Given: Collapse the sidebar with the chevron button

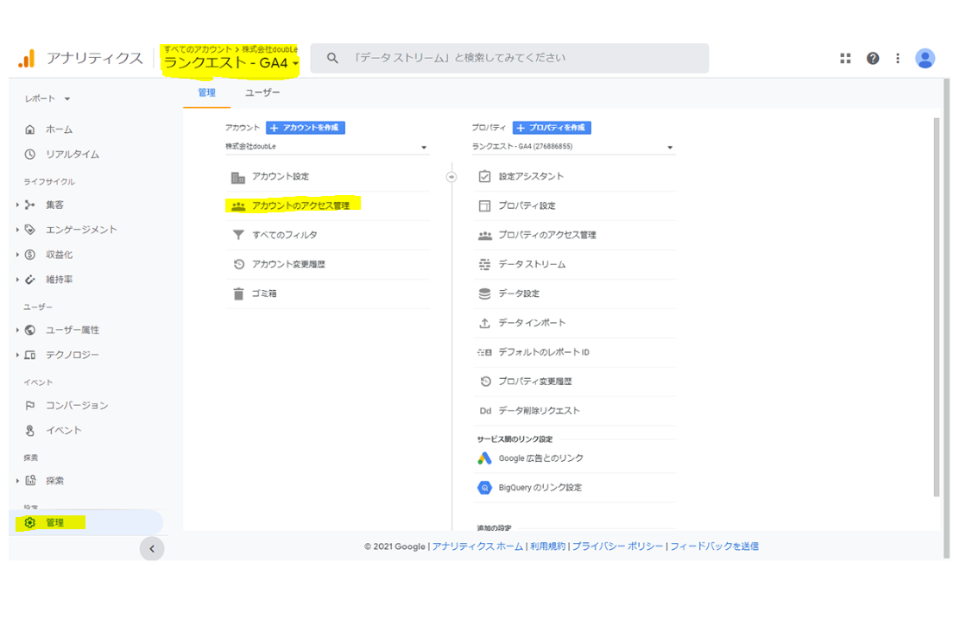Looking at the screenshot, I should (152, 548).
